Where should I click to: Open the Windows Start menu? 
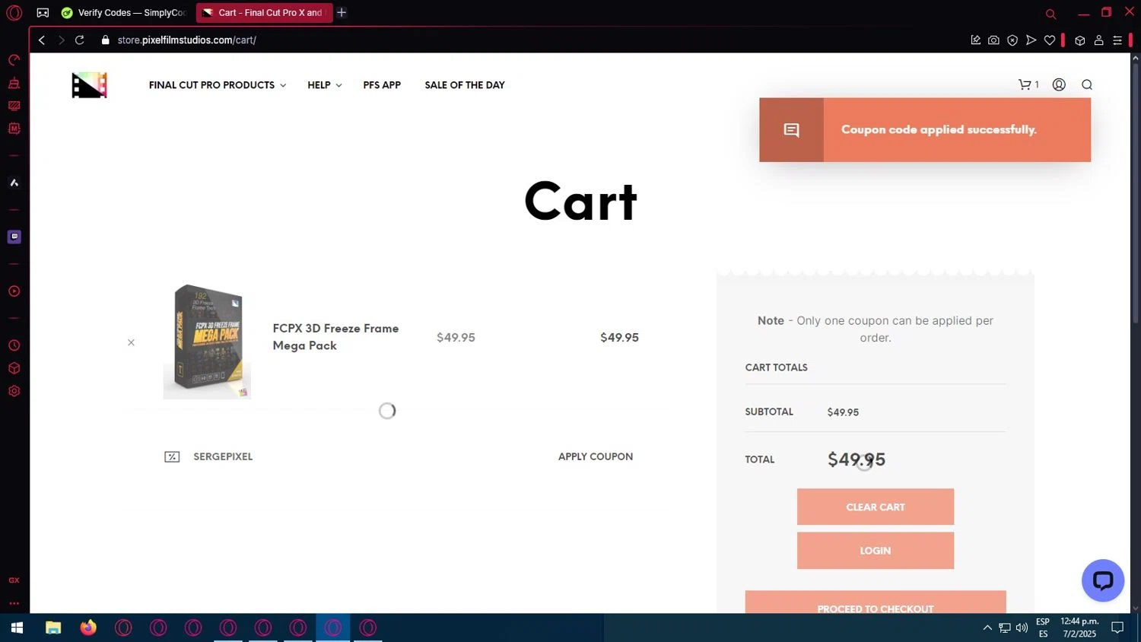pos(17,628)
